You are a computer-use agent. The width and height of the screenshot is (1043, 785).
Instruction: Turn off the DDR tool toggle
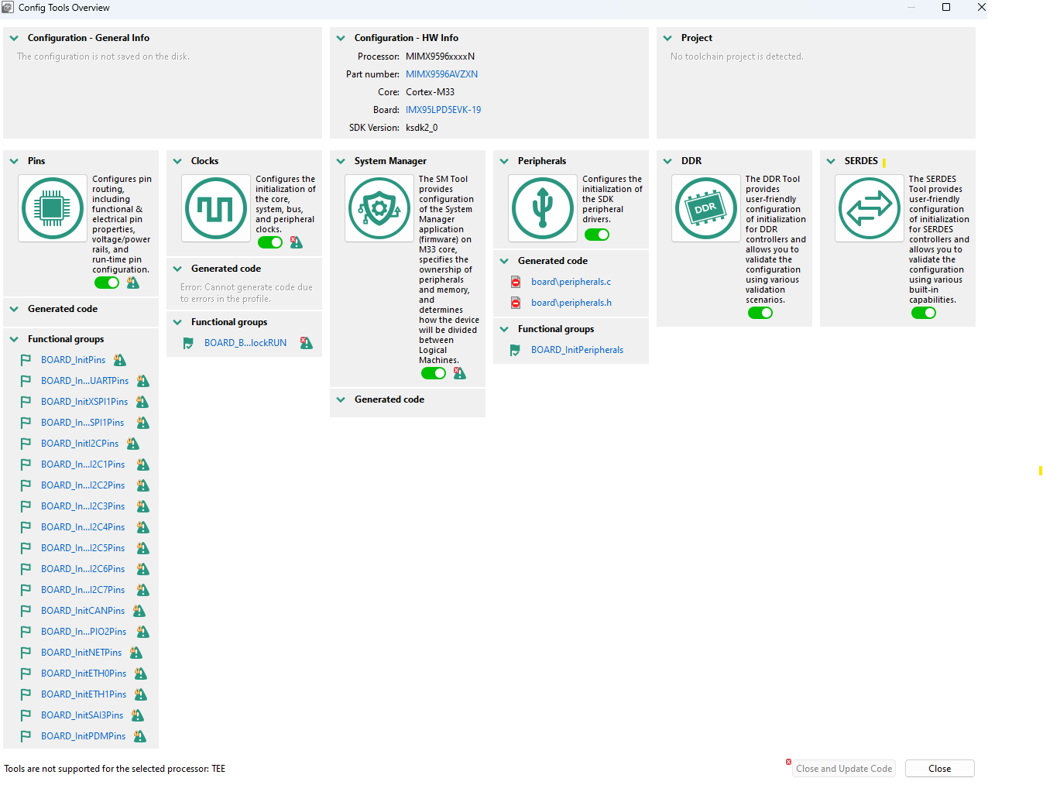click(x=760, y=313)
